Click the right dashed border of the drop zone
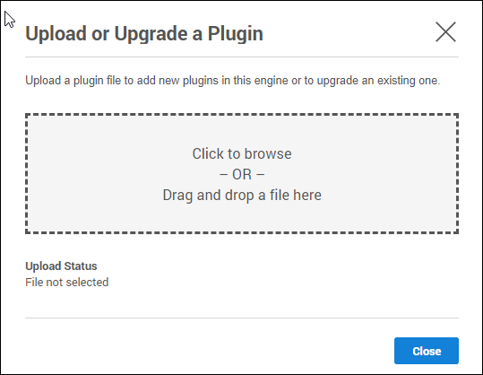 [x=457, y=174]
